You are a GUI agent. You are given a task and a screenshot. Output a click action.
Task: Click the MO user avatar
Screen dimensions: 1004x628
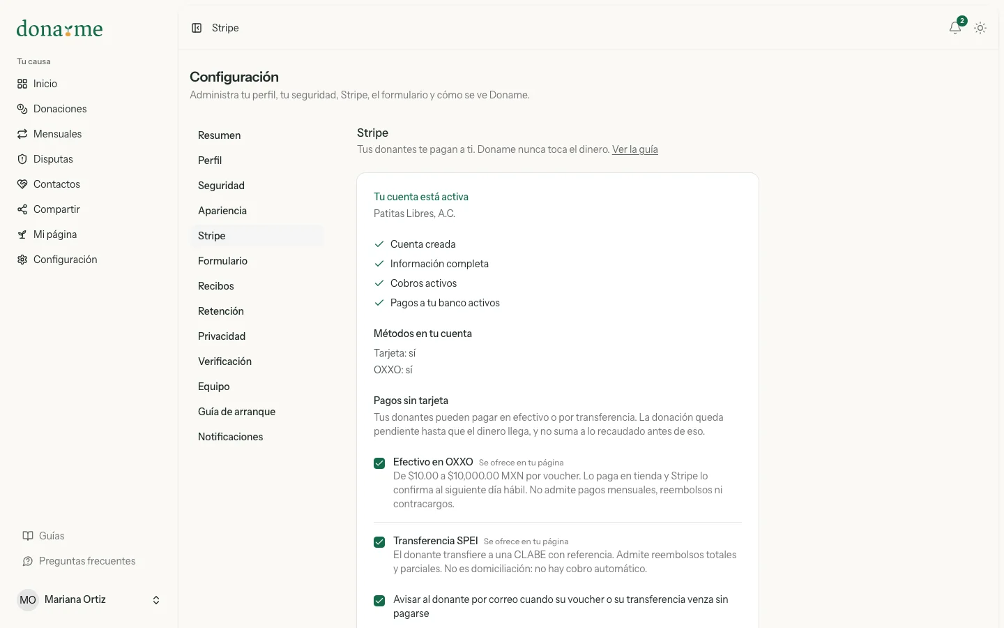click(28, 600)
